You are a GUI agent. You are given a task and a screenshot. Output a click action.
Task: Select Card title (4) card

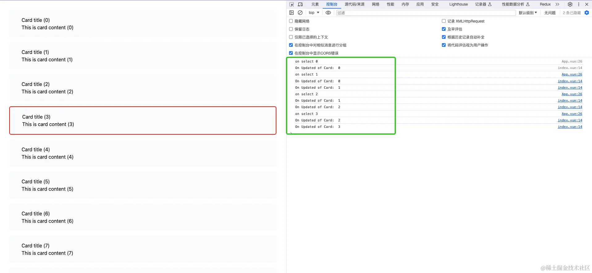coord(143,153)
